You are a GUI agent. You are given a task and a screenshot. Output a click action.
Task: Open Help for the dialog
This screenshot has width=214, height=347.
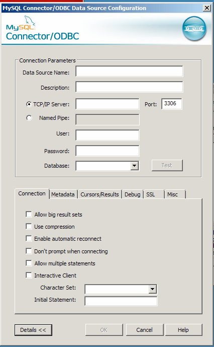tap(183, 330)
